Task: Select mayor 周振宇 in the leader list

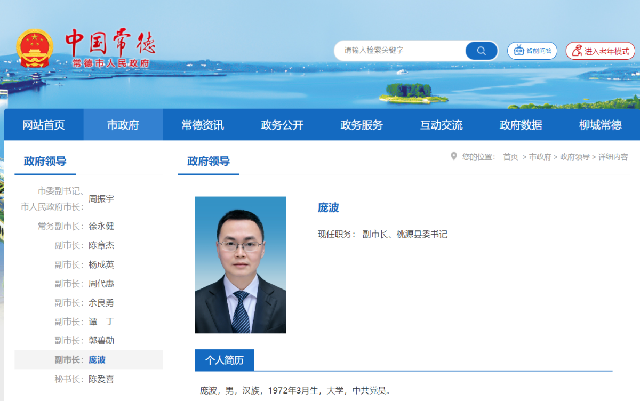Action: click(101, 199)
